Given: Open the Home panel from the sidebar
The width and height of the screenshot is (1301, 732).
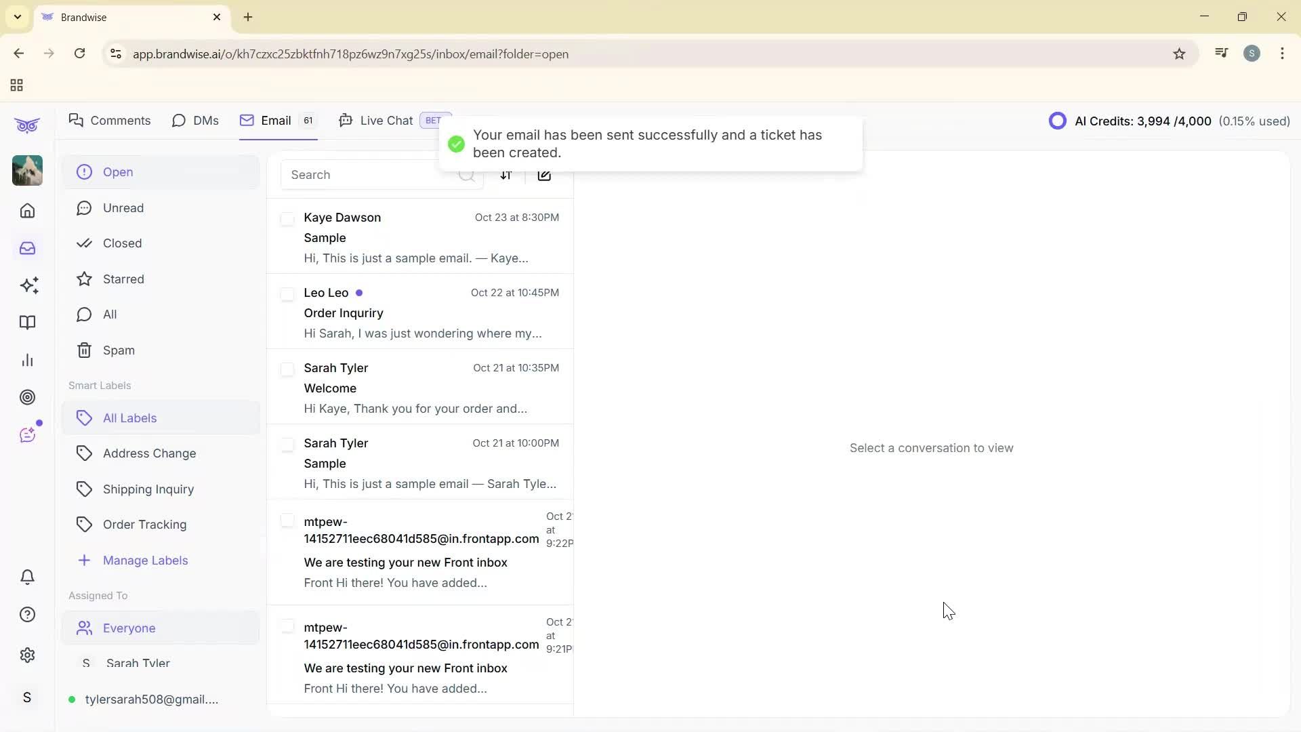Looking at the screenshot, I should (27, 211).
